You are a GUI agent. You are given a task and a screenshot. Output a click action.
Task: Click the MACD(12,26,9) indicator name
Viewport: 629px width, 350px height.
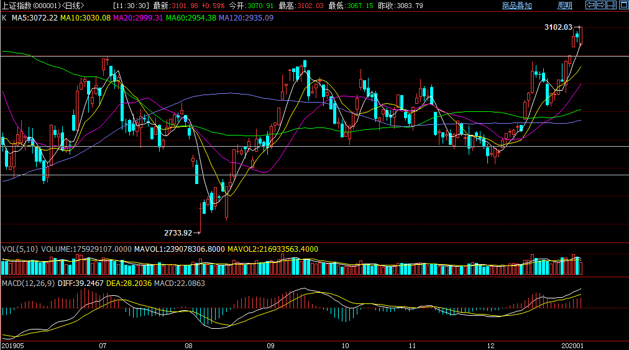tap(28, 283)
